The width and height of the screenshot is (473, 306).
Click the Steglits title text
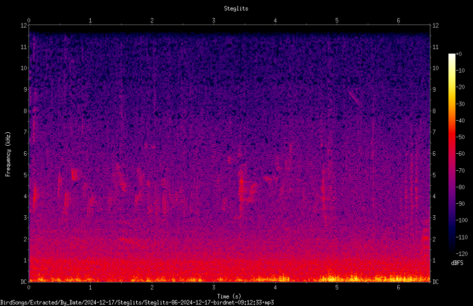pos(236,9)
